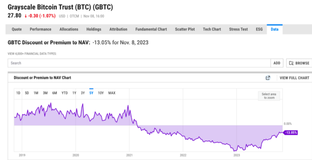Image resolution: width=312 pixels, height=160 pixels.
Task: Click the -0.30 (-1.07%) change text
Action: point(40,16)
